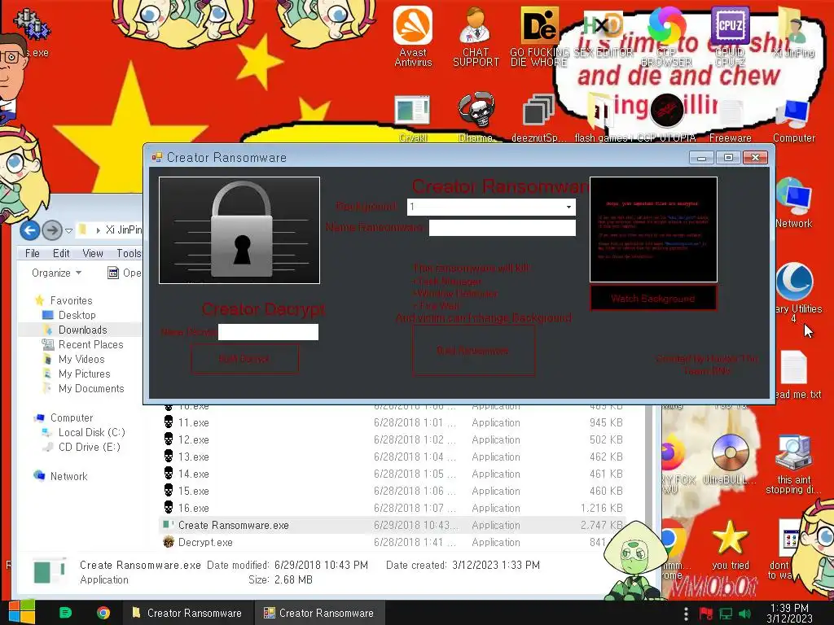Select the UltraBULL... disc desktop icon
The height and width of the screenshot is (625, 834).
(x=731, y=459)
